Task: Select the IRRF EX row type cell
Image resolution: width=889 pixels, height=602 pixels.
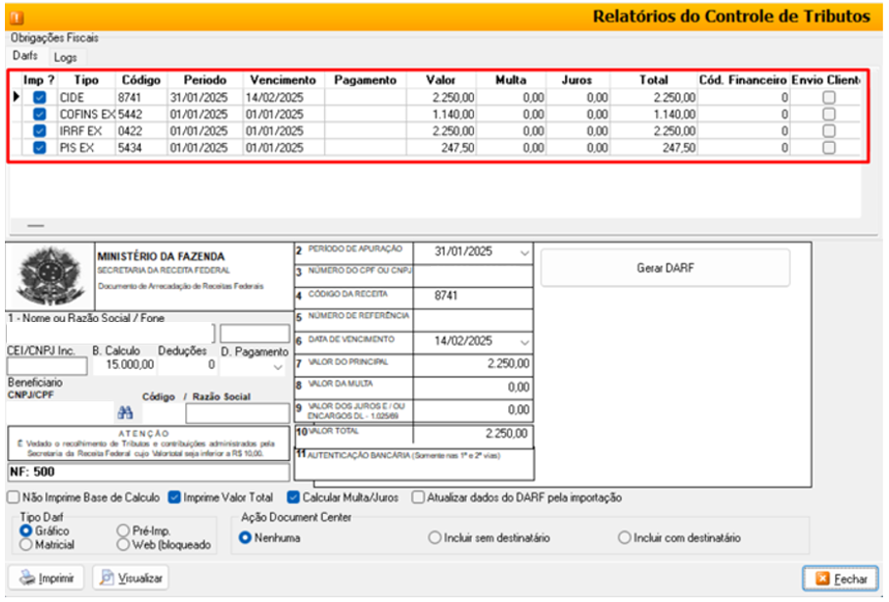Action: coord(86,131)
